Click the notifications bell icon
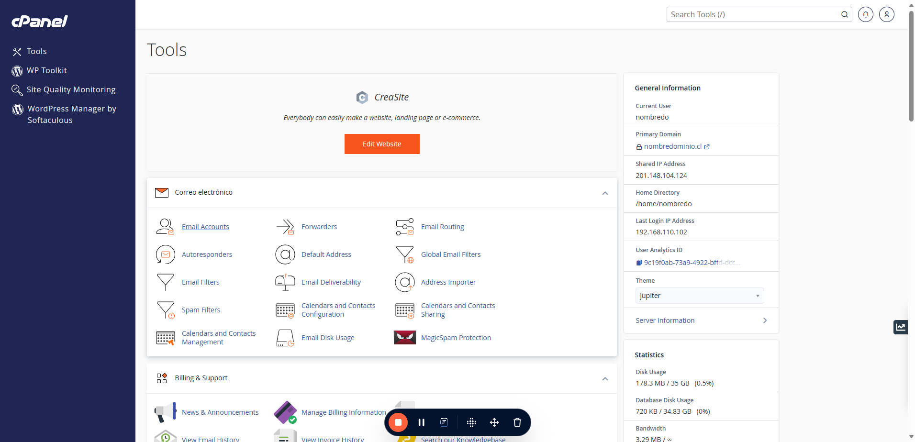This screenshot has height=442, width=915. pyautogui.click(x=865, y=14)
